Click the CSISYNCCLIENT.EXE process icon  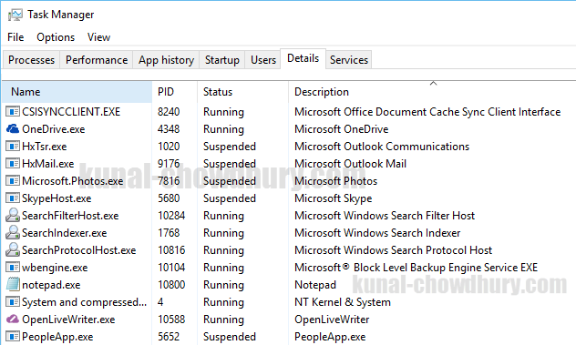tap(13, 112)
